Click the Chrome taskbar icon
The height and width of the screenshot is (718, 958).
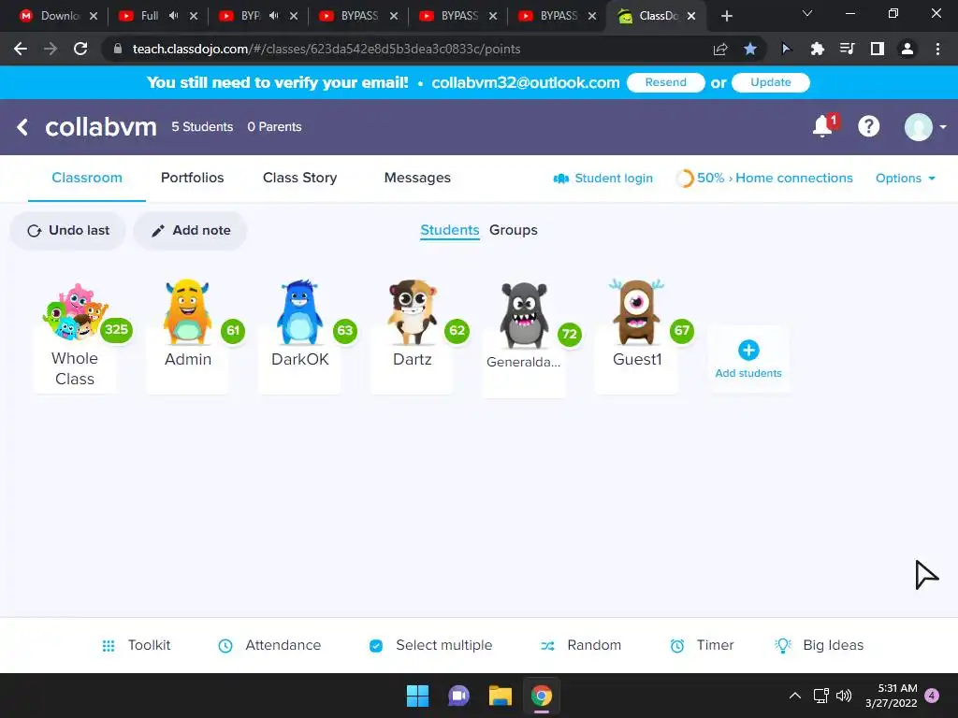542,696
